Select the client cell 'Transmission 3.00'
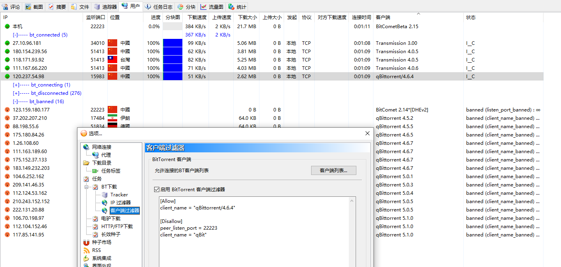This screenshot has height=267, width=561. point(396,43)
